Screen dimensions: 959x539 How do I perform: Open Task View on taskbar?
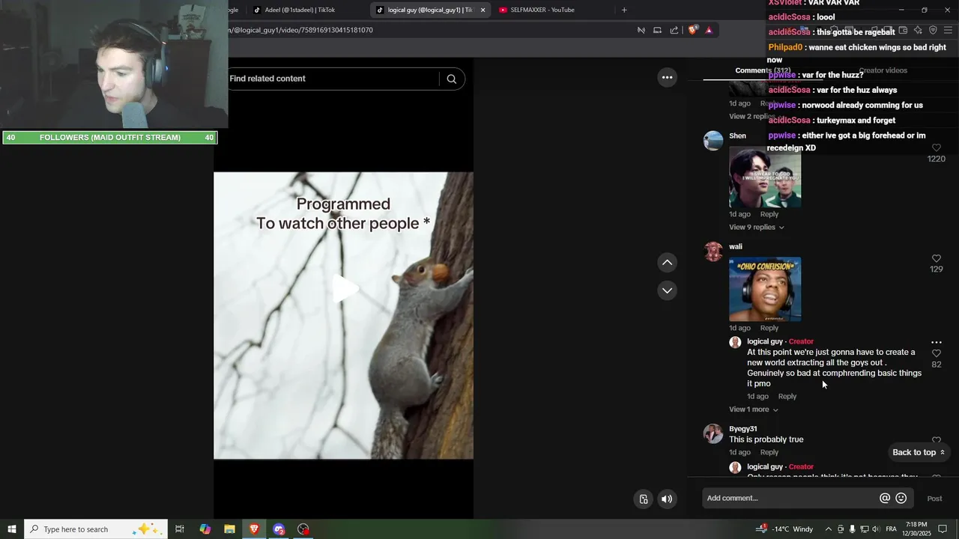pyautogui.click(x=180, y=529)
